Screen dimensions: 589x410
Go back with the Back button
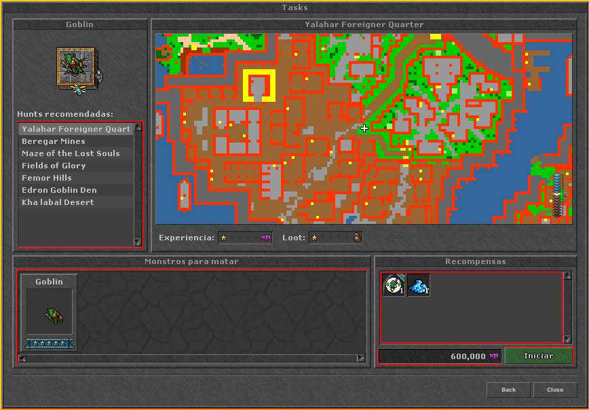(x=508, y=390)
